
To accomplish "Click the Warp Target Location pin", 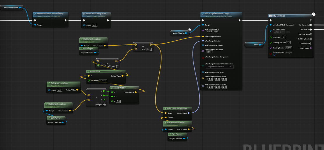I will pos(203,37).
